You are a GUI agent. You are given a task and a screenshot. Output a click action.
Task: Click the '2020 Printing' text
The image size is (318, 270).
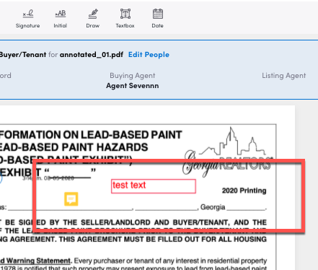click(x=244, y=191)
